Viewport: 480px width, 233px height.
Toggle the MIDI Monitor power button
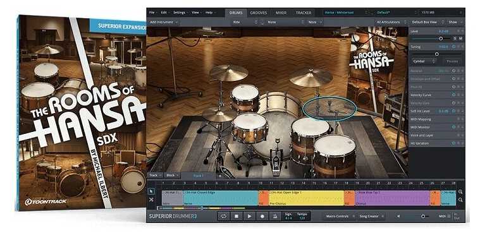(x=453, y=127)
